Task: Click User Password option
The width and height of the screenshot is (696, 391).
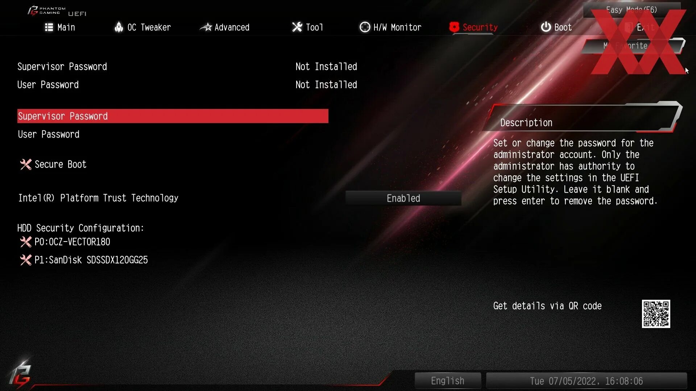Action: 48,134
